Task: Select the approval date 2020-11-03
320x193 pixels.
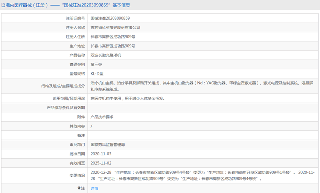Action: 101,154
